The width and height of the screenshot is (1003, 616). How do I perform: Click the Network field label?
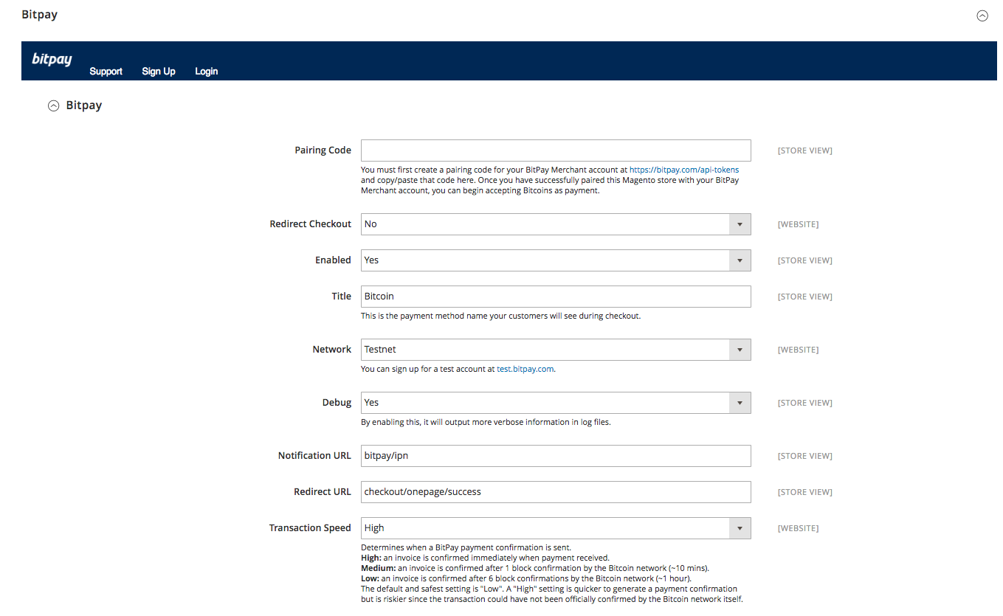pyautogui.click(x=332, y=350)
